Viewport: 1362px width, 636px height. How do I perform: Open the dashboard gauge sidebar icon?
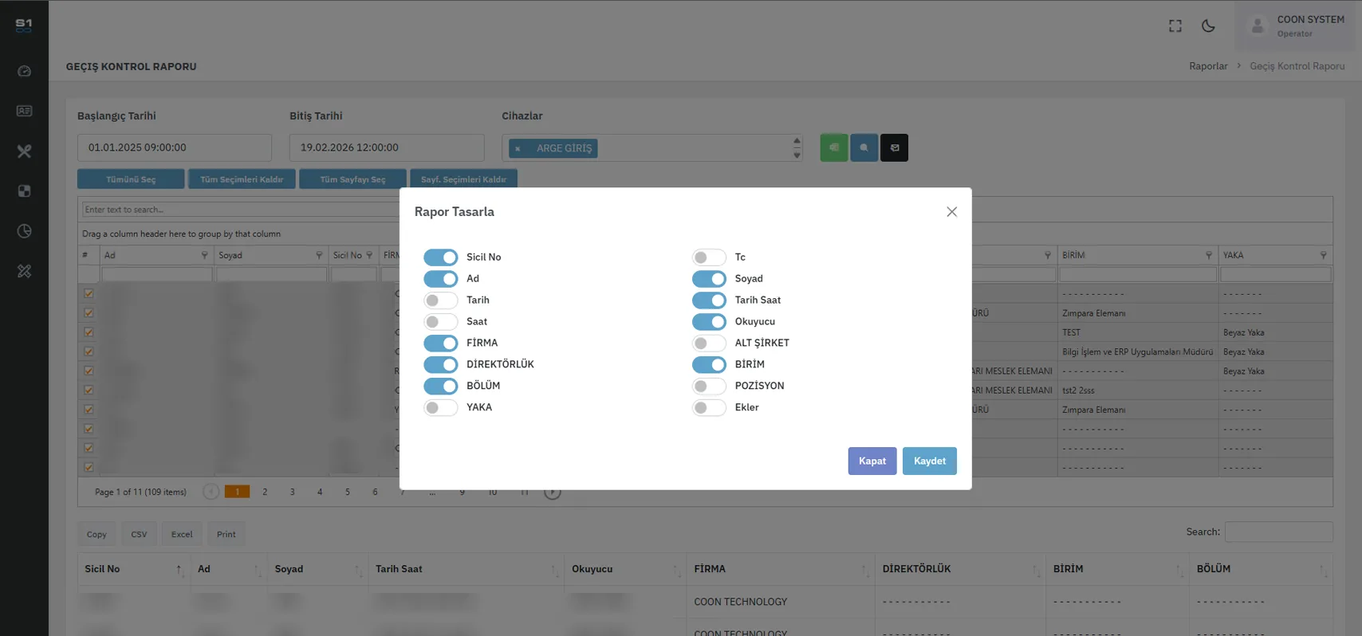click(x=24, y=71)
